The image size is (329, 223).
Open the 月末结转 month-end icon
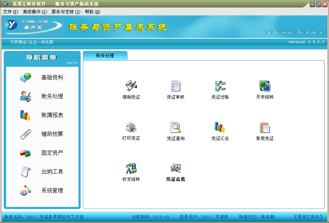pos(265,86)
